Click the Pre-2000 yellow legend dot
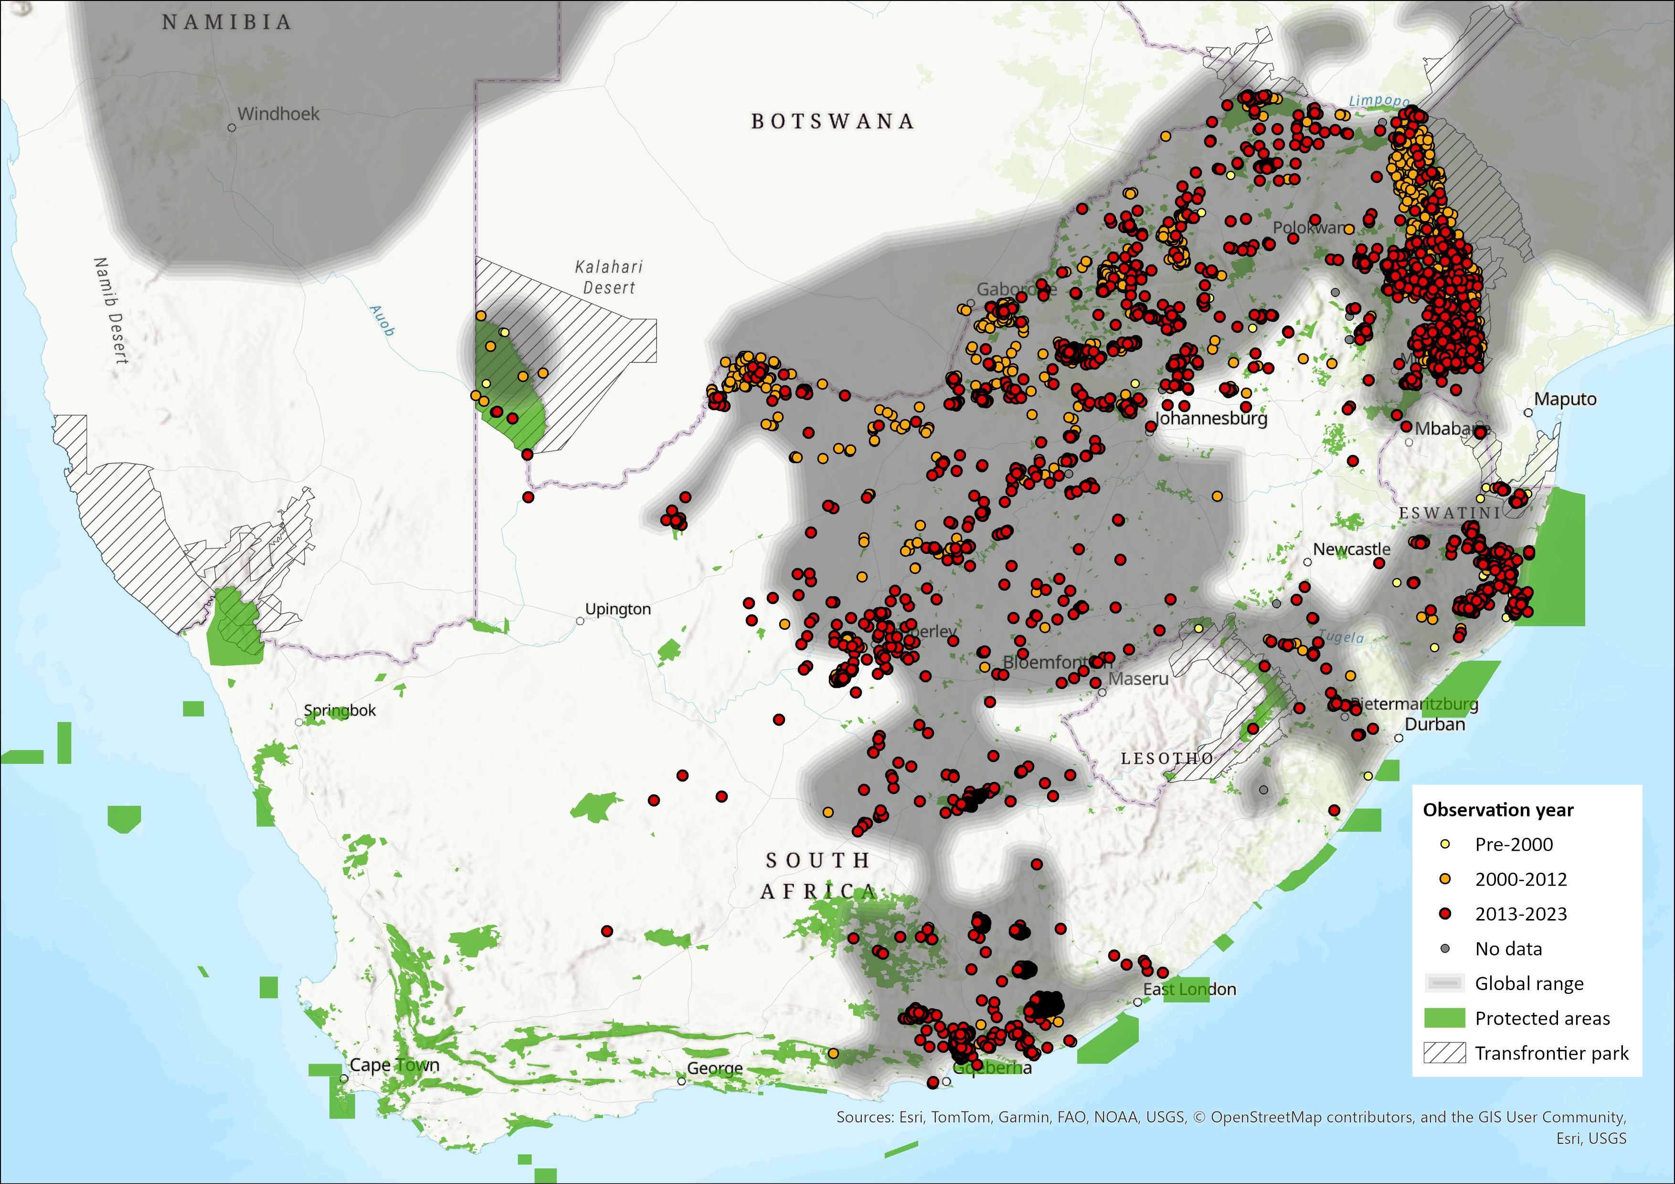This screenshot has width=1675, height=1184. click(1444, 844)
